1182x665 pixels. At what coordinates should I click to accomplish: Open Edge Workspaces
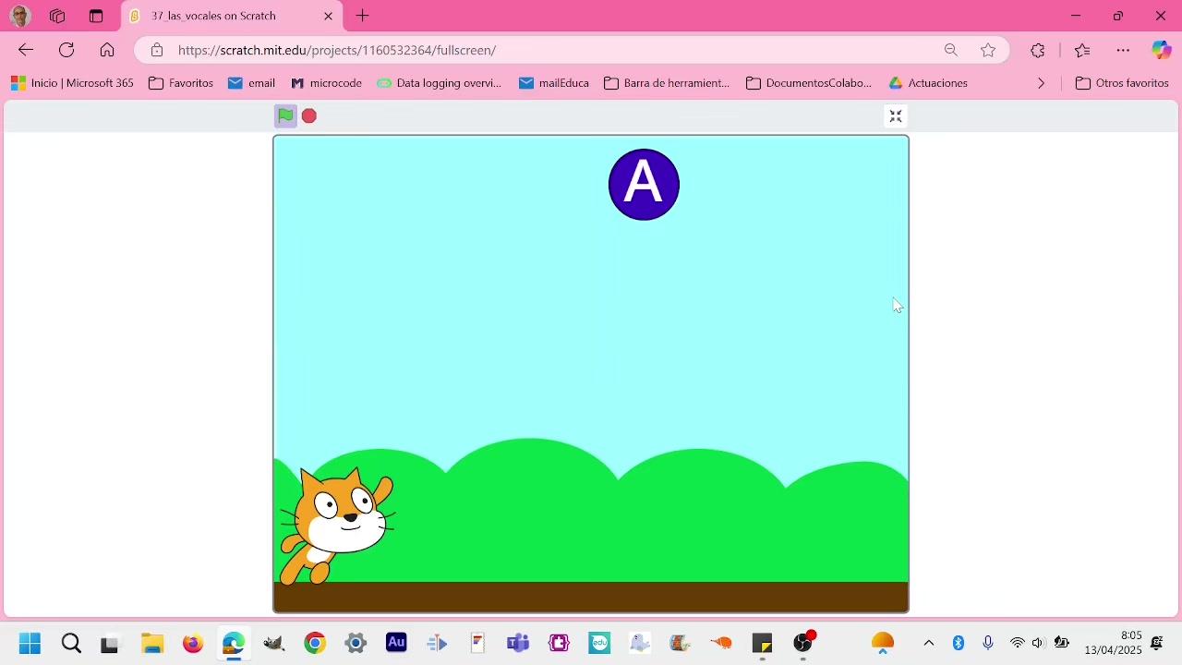pyautogui.click(x=57, y=16)
